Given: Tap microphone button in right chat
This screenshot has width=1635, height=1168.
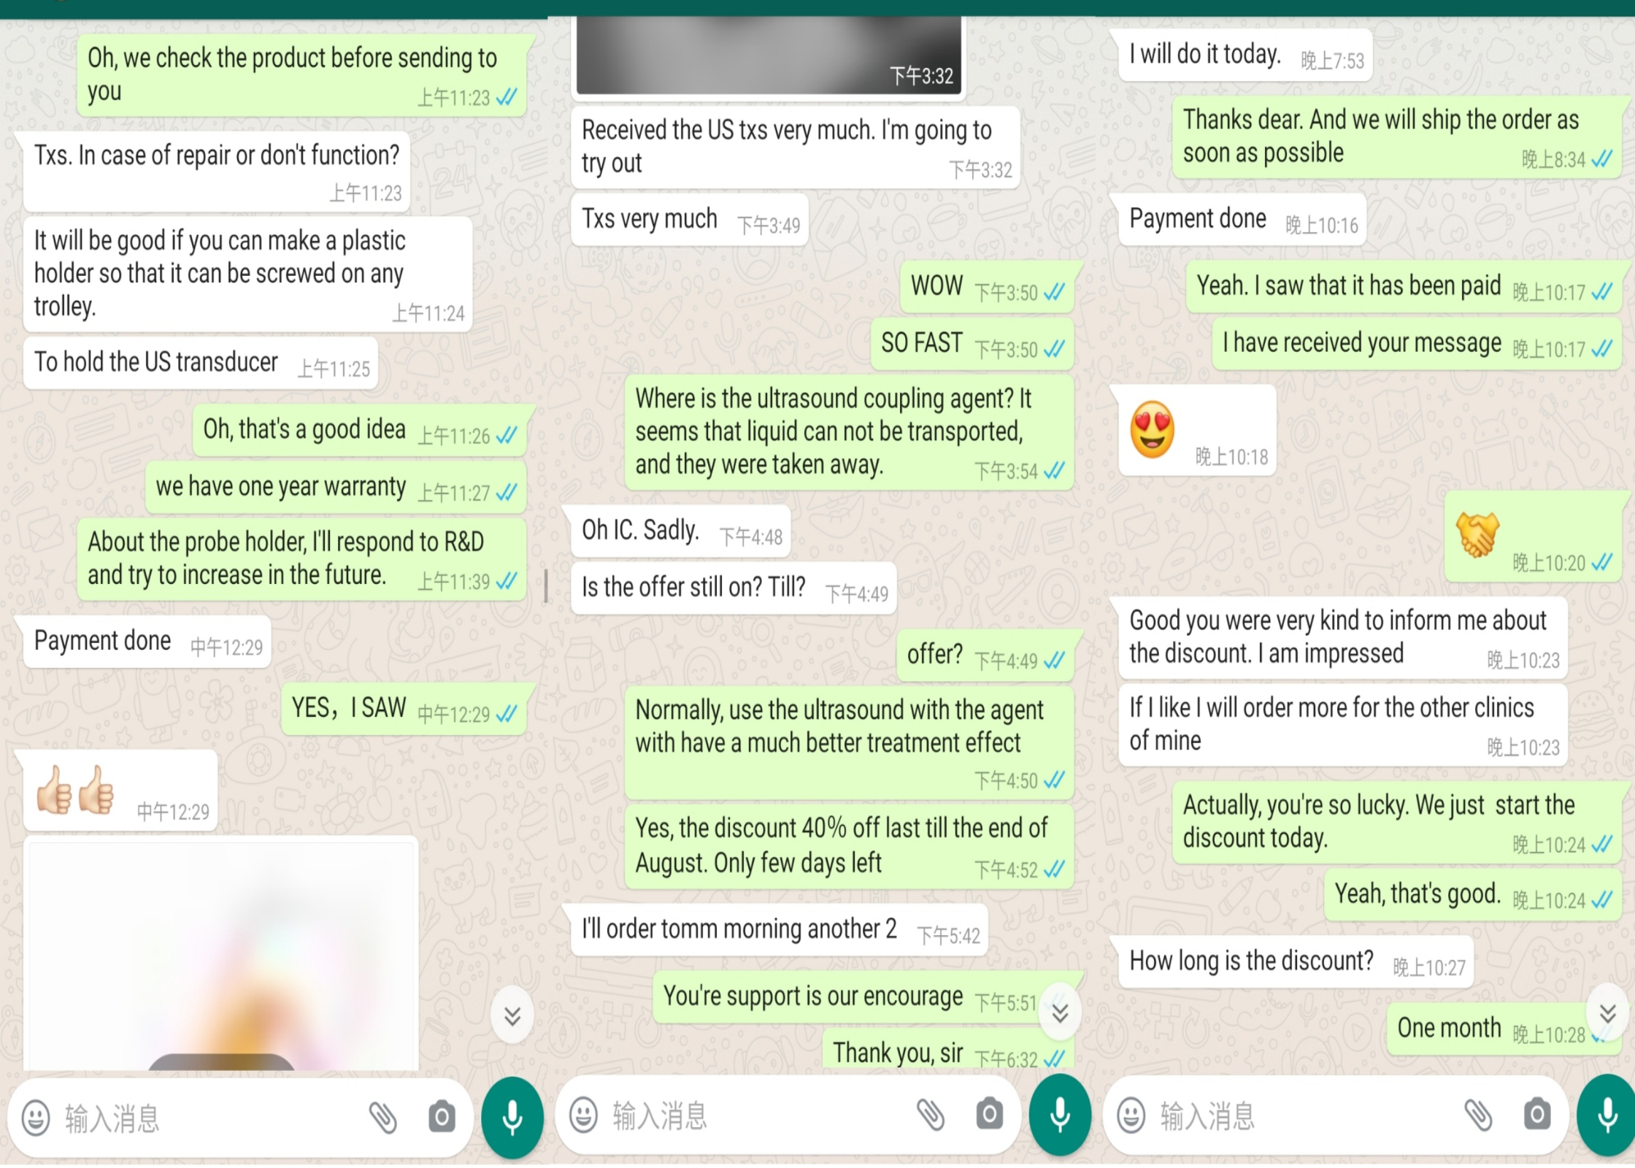Looking at the screenshot, I should pos(1607,1115).
